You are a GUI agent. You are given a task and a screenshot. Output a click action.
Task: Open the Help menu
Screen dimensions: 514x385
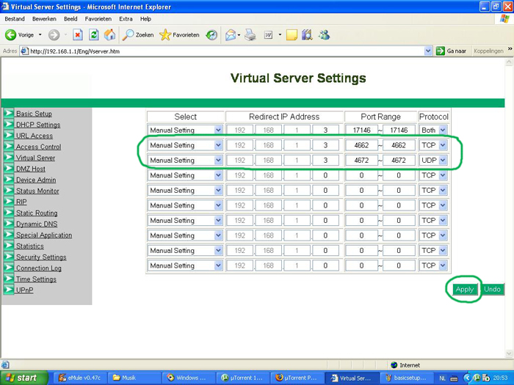(x=145, y=19)
